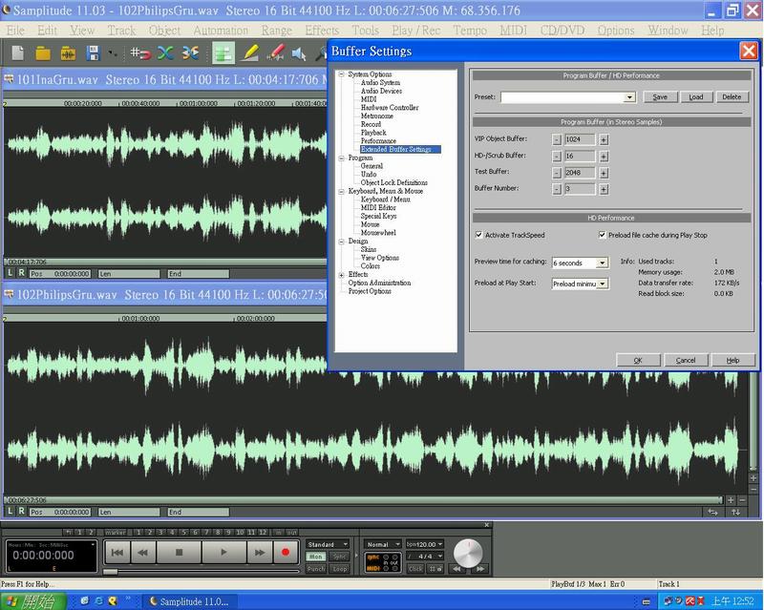Open Help in the Buffer Settings dialog
The height and width of the screenshot is (610, 764).
pyautogui.click(x=733, y=360)
